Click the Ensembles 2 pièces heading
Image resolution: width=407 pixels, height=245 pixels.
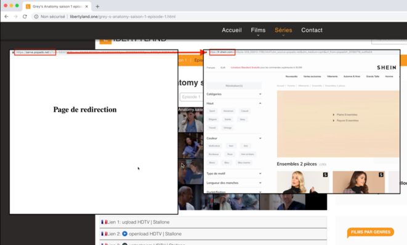tap(297, 164)
